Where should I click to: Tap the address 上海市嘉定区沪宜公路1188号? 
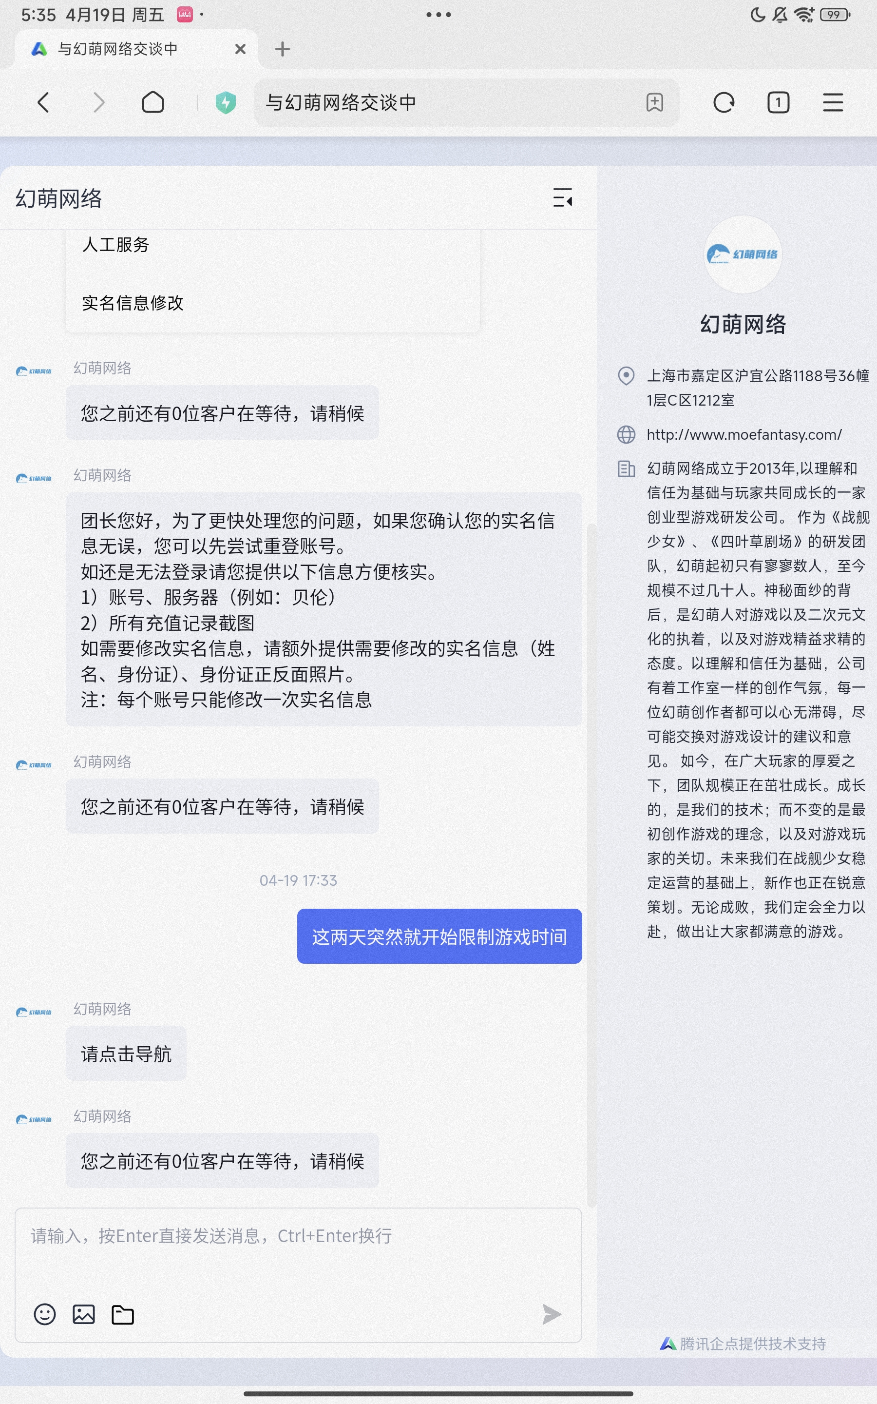[758, 388]
